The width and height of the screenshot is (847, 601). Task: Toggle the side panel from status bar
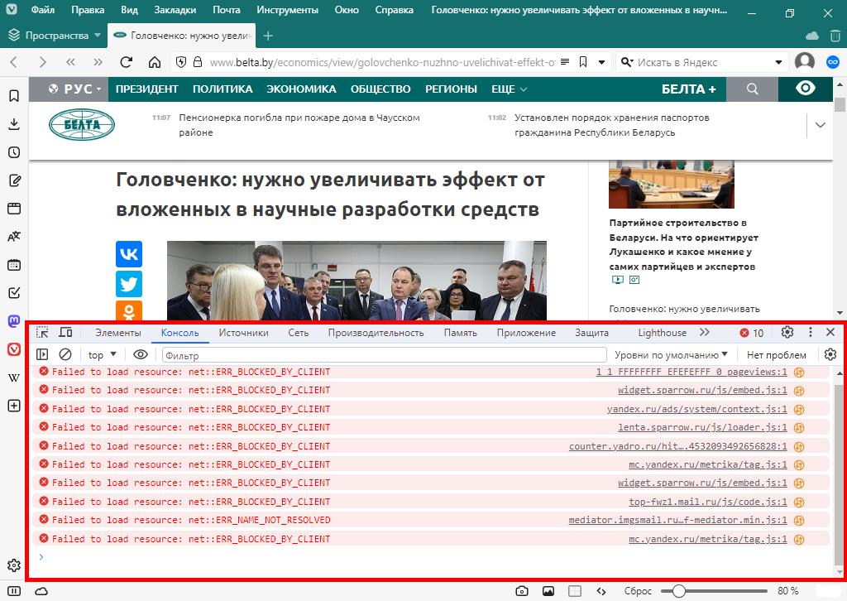point(14,591)
